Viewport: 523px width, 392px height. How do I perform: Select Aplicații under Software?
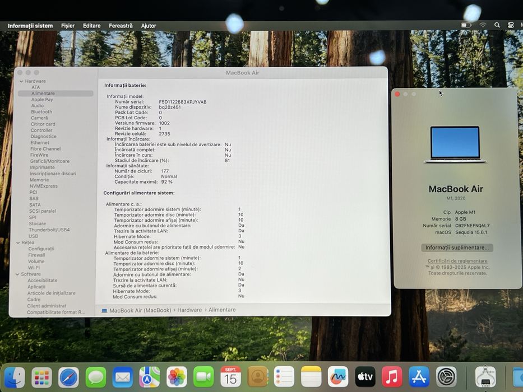pos(36,287)
